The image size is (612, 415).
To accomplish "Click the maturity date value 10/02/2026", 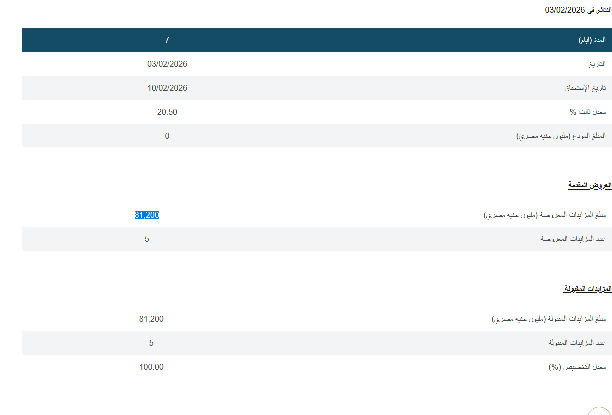I will coord(167,88).
